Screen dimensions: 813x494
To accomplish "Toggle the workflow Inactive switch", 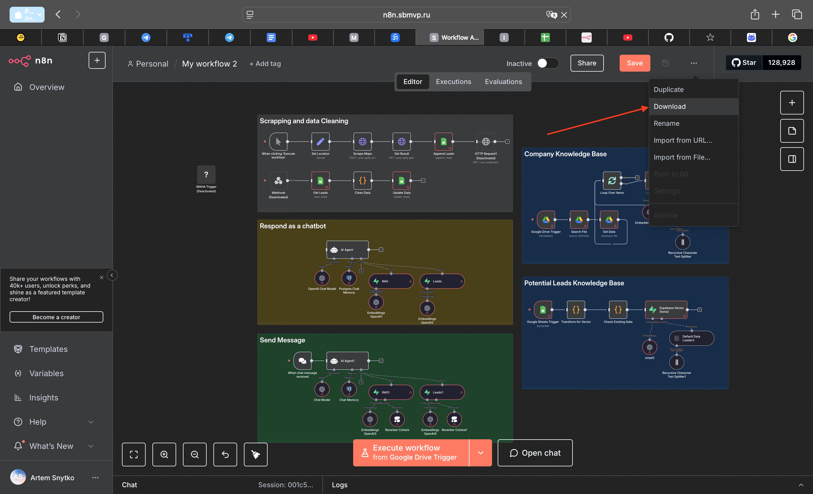I will click(547, 63).
